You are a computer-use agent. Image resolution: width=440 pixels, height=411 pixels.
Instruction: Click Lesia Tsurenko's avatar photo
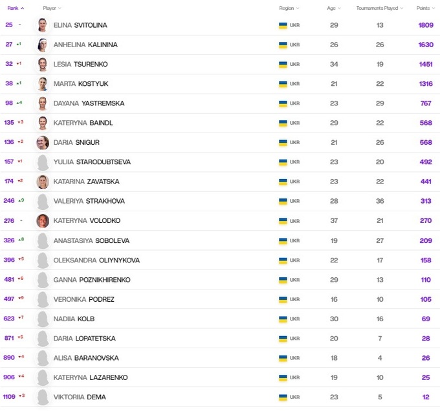tap(43, 65)
